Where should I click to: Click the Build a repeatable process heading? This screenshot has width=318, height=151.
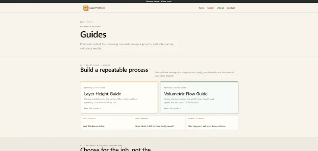pos(114,70)
